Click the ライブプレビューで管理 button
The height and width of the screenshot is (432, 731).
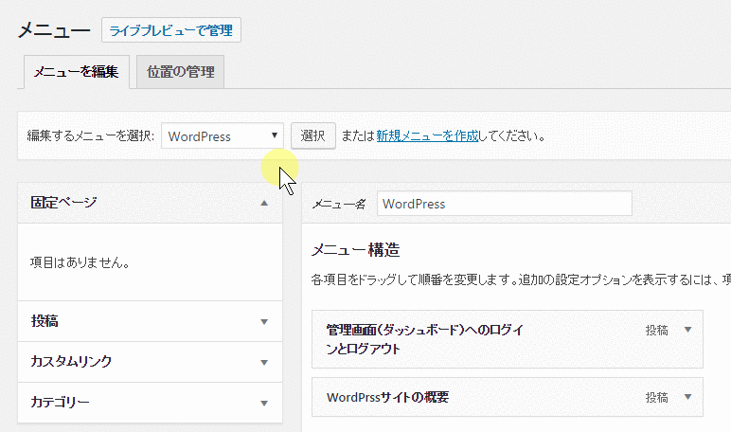coord(171,30)
